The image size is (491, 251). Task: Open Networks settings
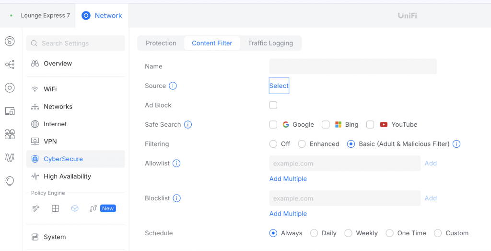[x=75, y=107]
